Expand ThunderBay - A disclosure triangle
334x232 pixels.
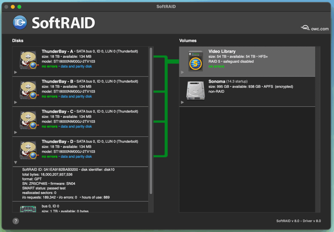point(15,72)
